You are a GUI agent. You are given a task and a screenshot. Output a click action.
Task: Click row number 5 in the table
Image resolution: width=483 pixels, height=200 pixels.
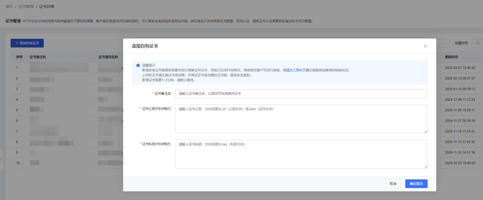pyautogui.click(x=17, y=110)
